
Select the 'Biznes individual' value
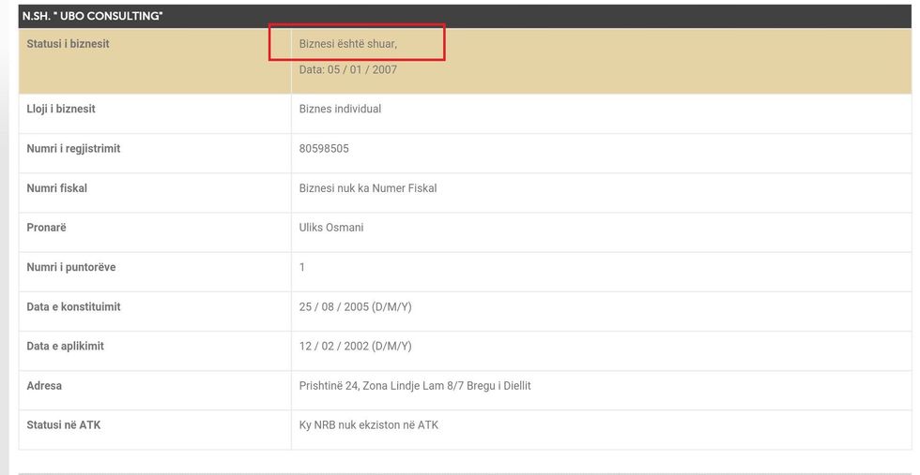(340, 109)
